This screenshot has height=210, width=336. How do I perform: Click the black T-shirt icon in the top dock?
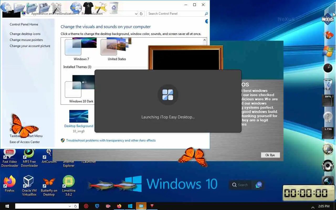tap(88, 8)
